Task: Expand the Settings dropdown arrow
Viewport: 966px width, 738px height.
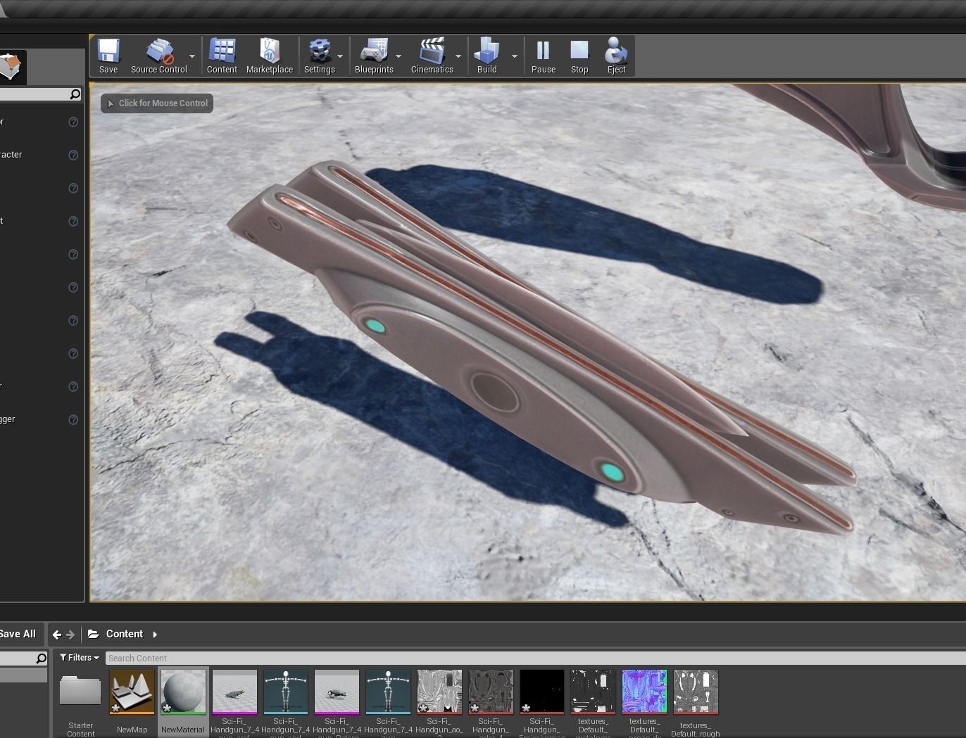Action: click(340, 56)
